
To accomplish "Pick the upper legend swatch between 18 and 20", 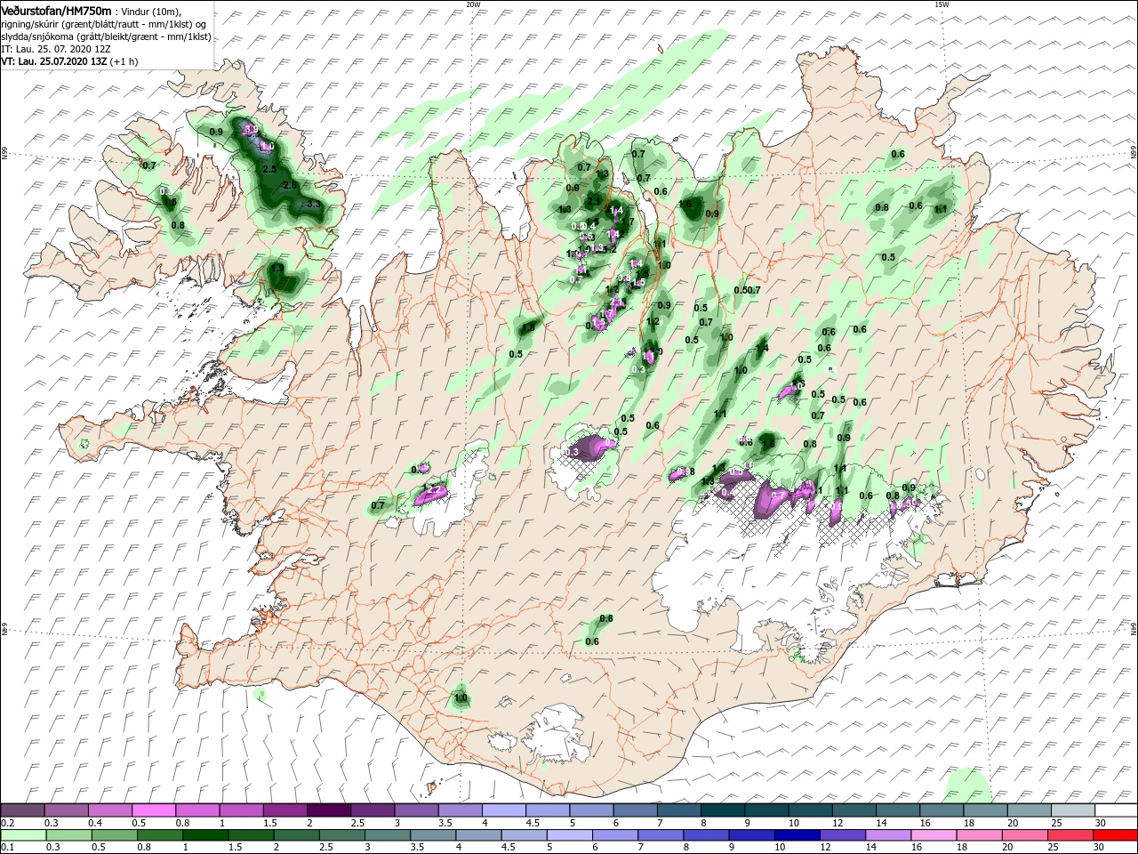I will [x=985, y=810].
